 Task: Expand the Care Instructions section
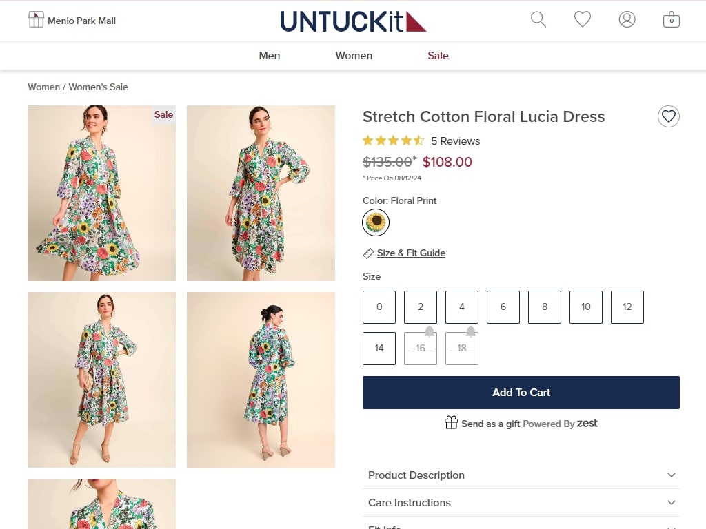[x=521, y=502]
